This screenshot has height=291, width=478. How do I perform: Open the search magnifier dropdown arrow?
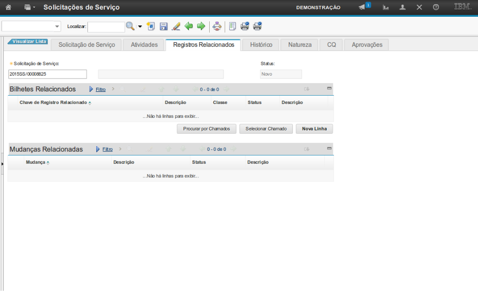tap(140, 26)
